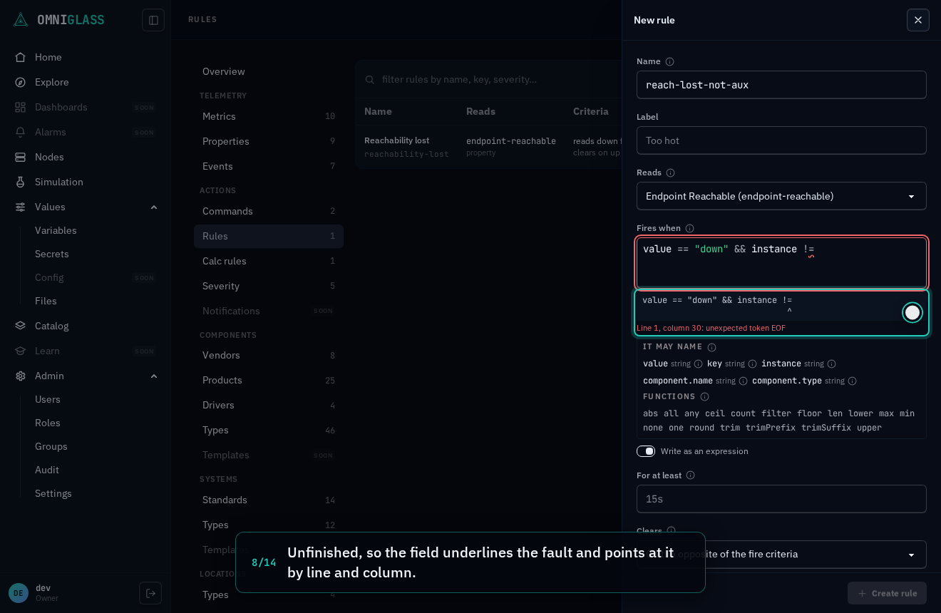Edit the rule Name field
The image size is (941, 613).
coord(781,85)
